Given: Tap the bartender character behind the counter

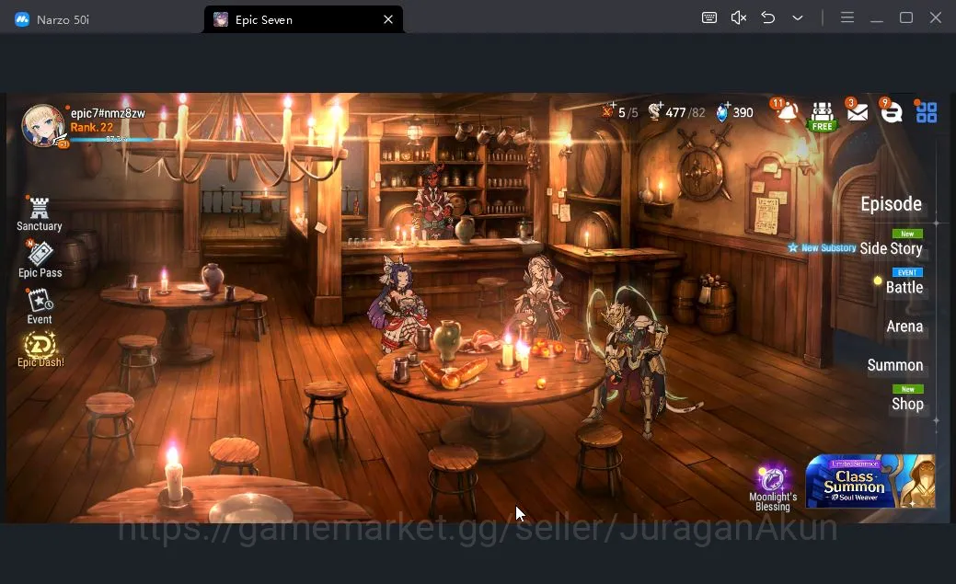Looking at the screenshot, I should (432, 201).
